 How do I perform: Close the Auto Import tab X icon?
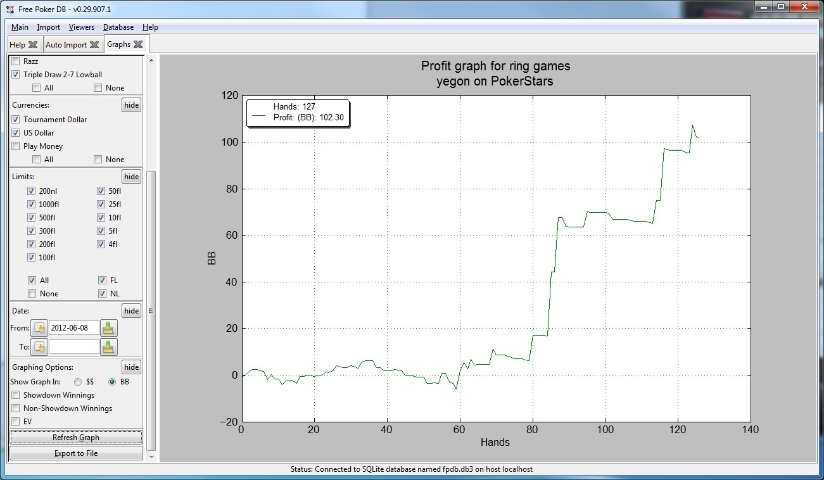point(94,45)
